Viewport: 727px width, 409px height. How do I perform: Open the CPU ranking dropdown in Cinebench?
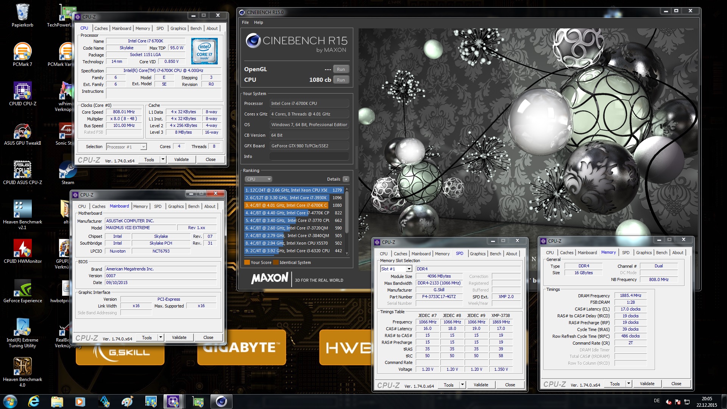click(x=258, y=179)
